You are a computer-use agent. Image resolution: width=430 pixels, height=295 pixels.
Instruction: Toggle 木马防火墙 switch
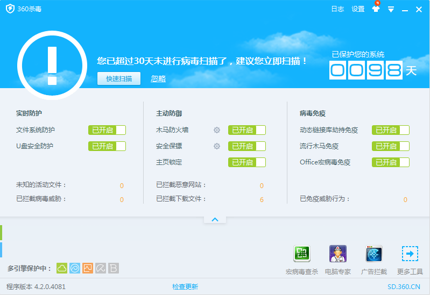pos(247,130)
